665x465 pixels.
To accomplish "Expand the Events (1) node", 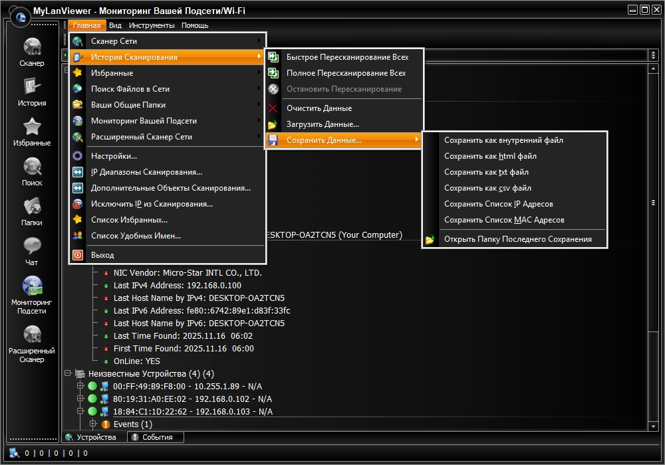I will pyautogui.click(x=93, y=424).
